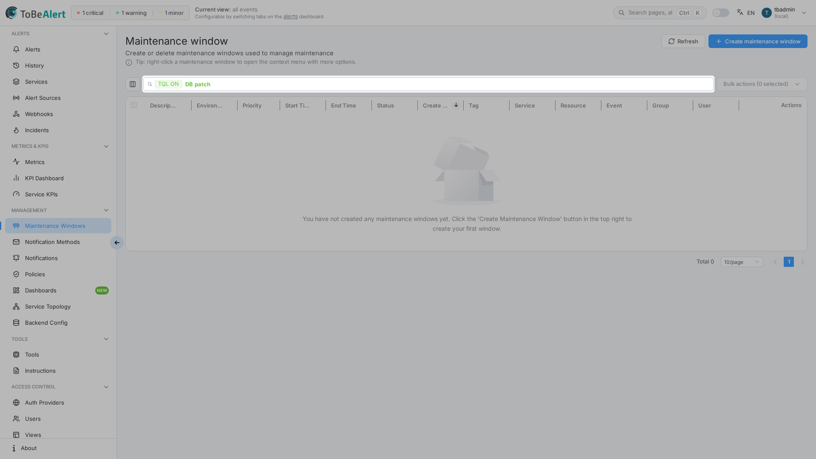The height and width of the screenshot is (459, 816).
Task: Click the Service Topology network icon
Action: (16, 306)
